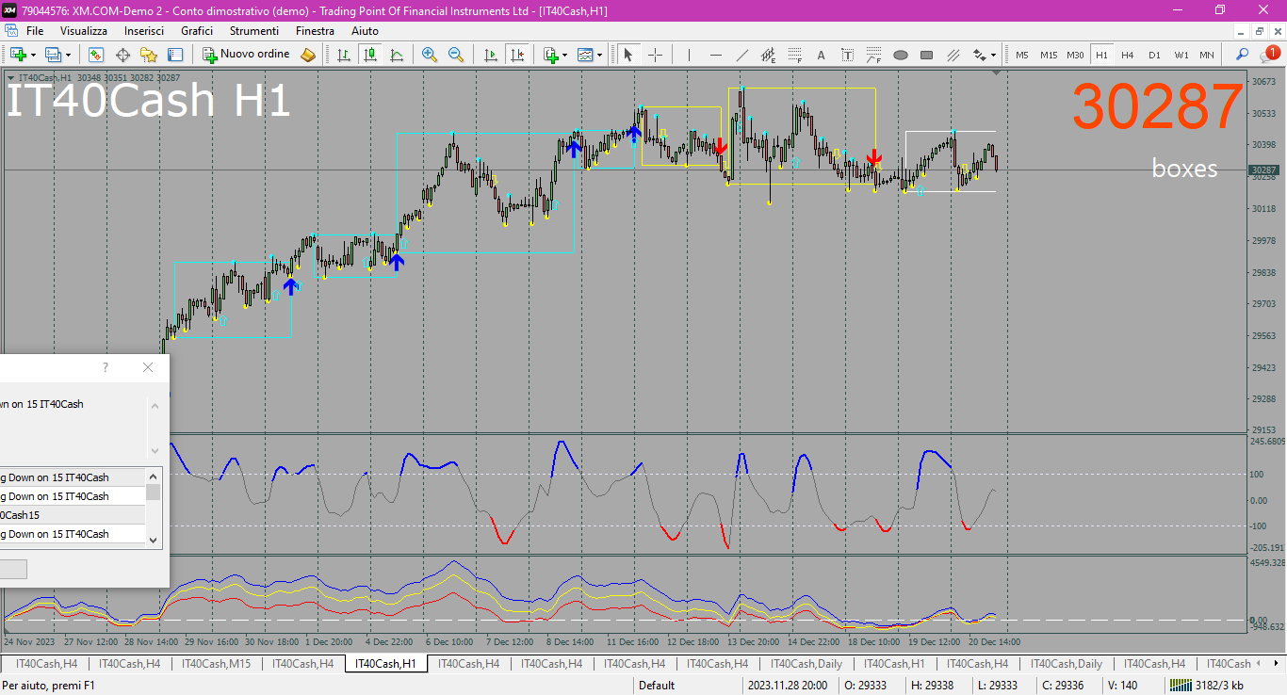Select the Ellipse drawing tool
The height and width of the screenshot is (695, 1287).
click(x=900, y=55)
